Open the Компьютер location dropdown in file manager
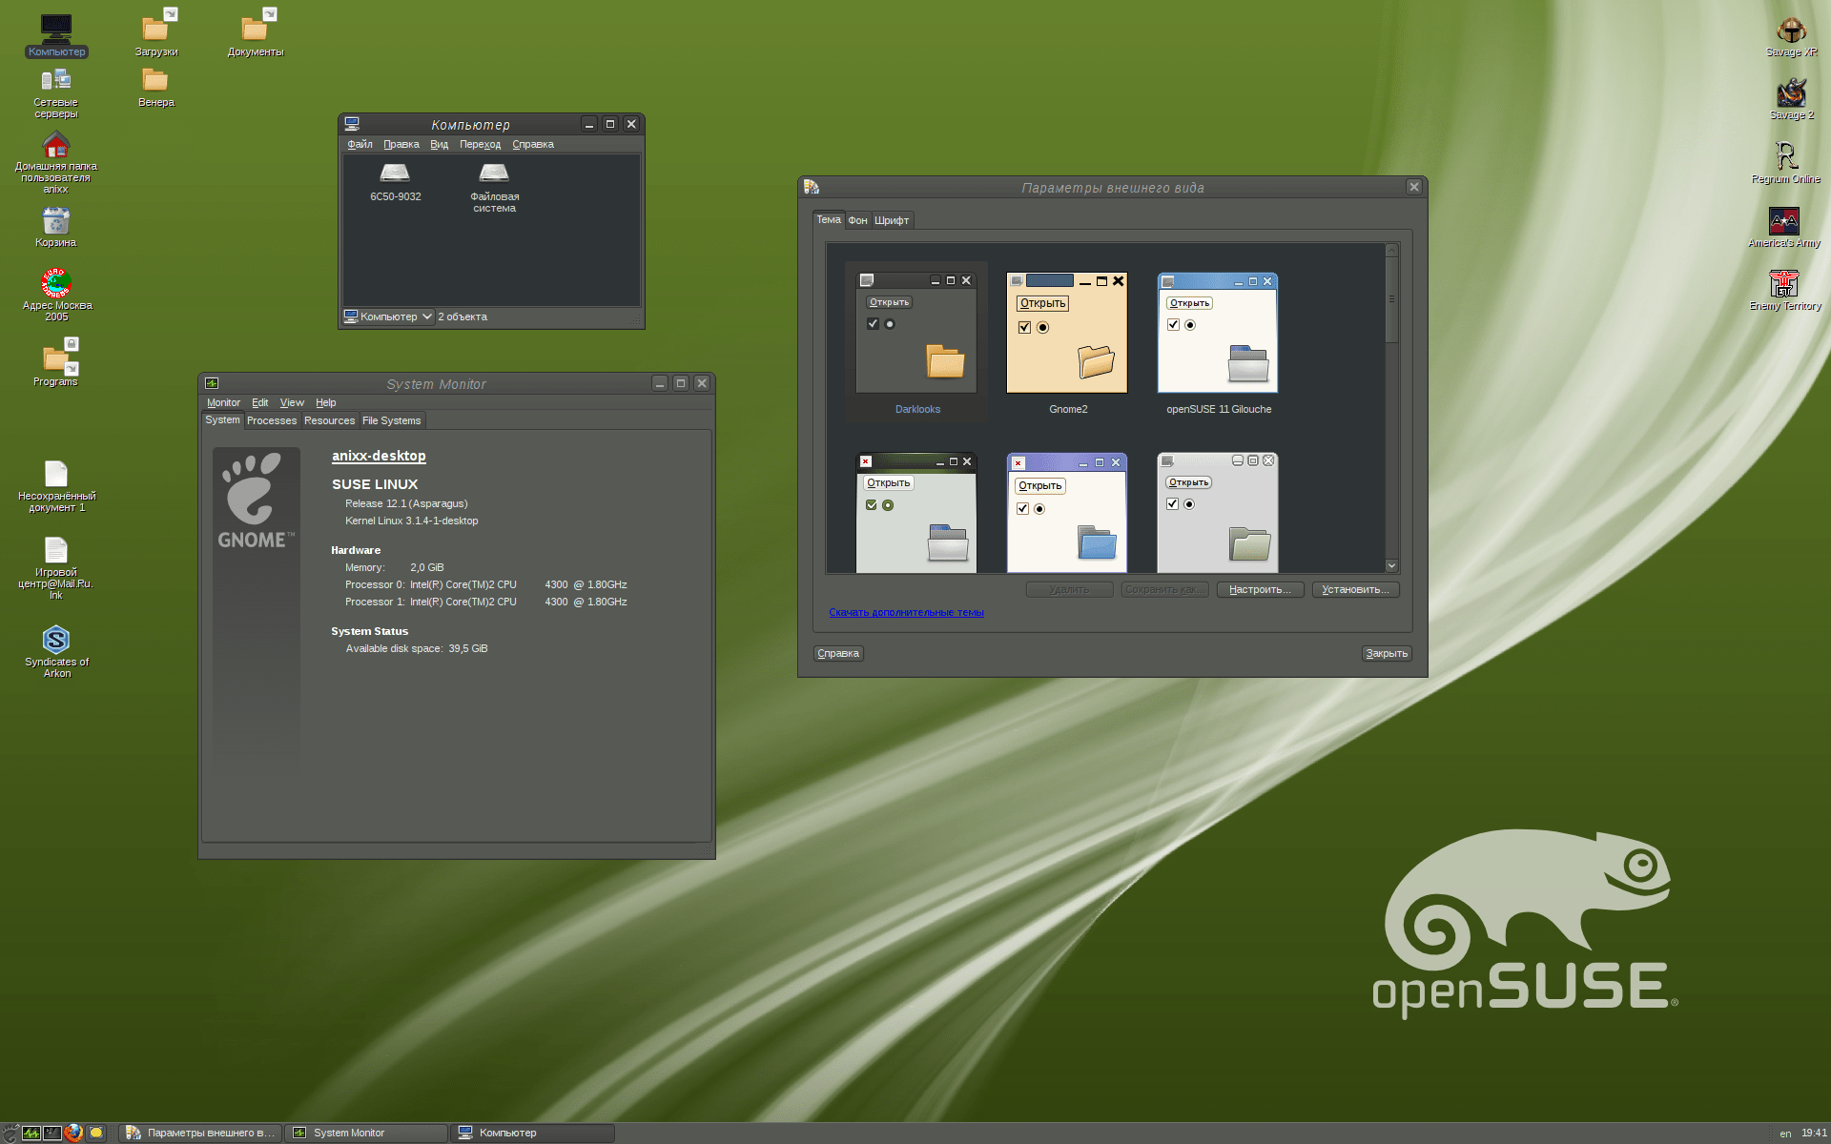1831x1144 pixels. 386,316
